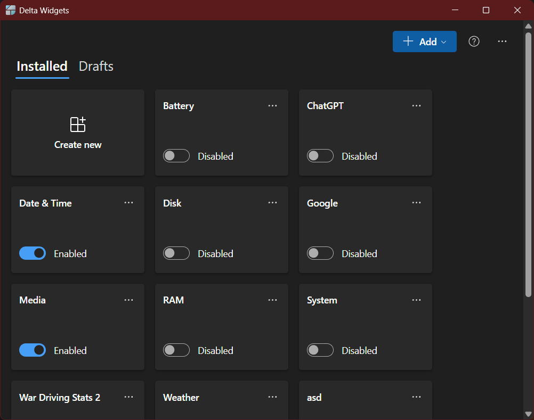534x420 pixels.
Task: Minimize the Delta Widgets window
Action: 455,10
